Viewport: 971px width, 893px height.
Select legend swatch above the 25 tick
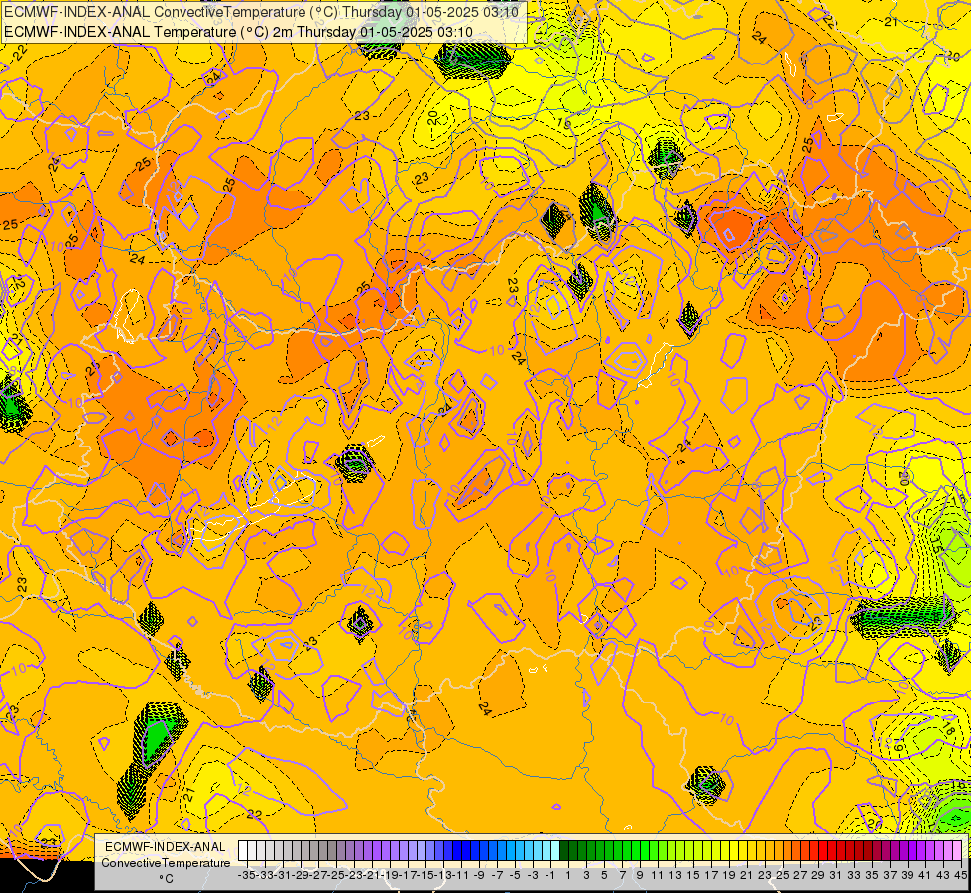779,850
